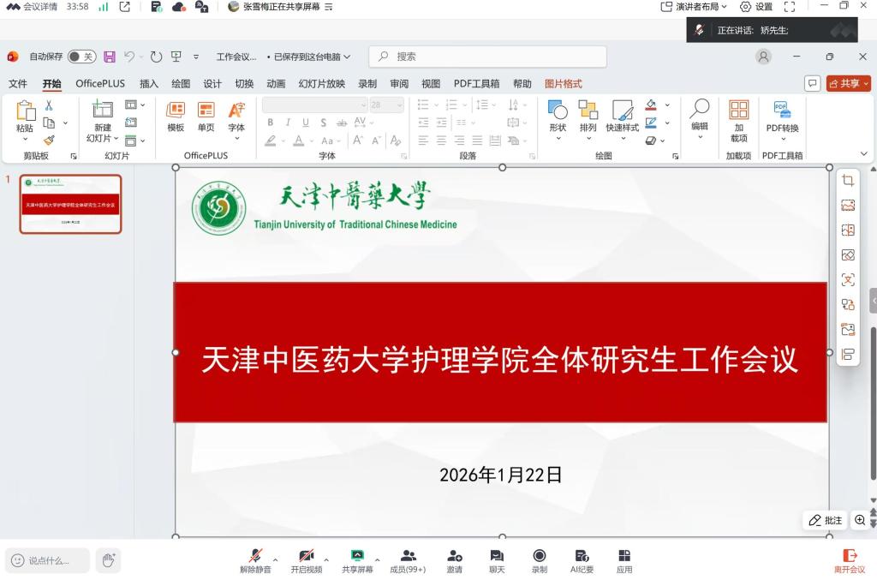Open the AI纪要 meeting summary
Image resolution: width=877 pixels, height=586 pixels.
point(582,561)
